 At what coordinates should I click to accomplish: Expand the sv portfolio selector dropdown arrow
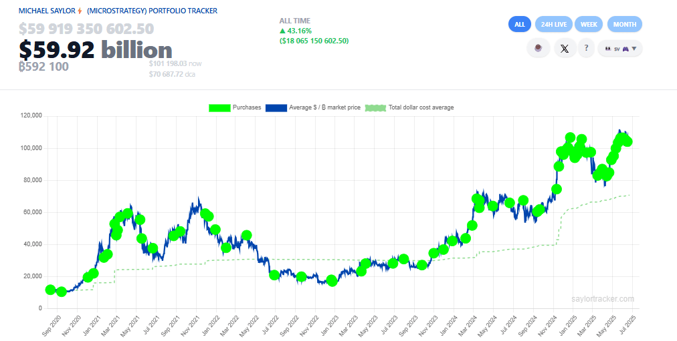tap(634, 49)
